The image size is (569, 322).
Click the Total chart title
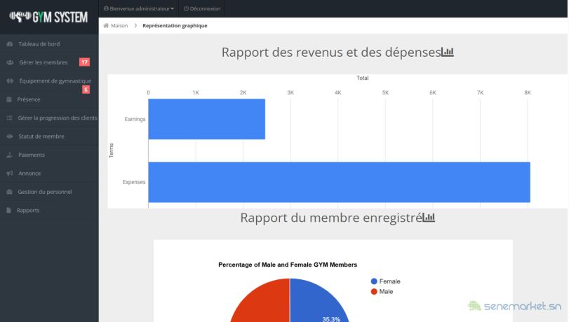click(363, 78)
